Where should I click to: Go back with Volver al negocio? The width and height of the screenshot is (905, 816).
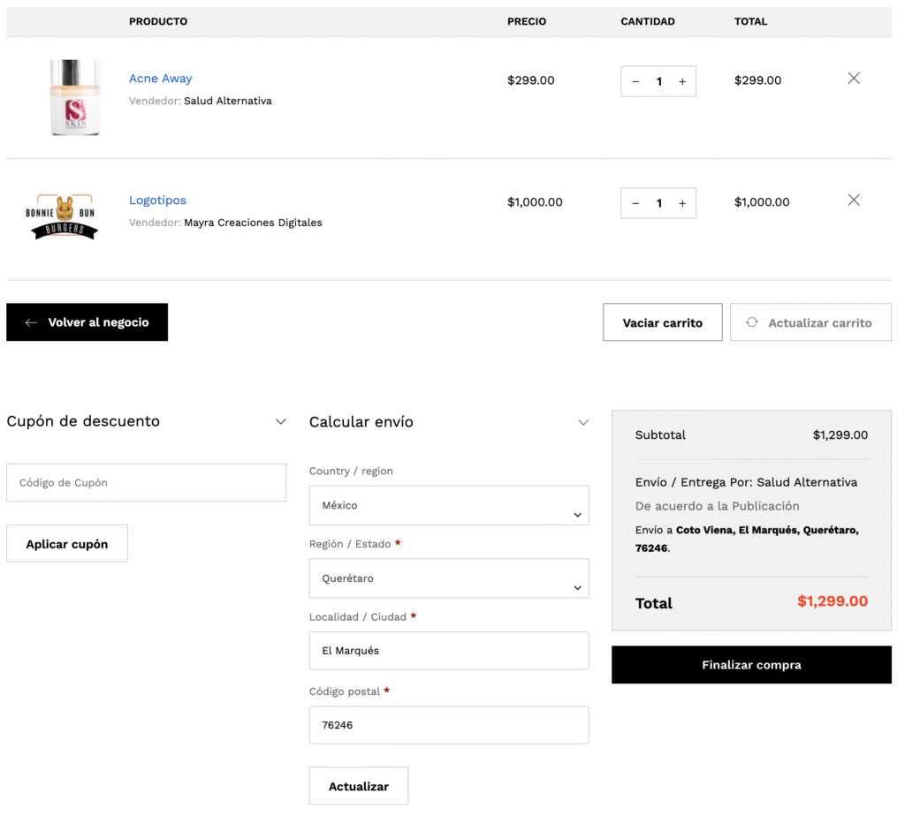(87, 322)
